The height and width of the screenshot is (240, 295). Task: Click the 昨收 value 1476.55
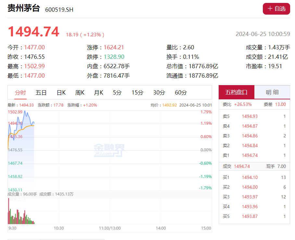pyautogui.click(x=34, y=57)
